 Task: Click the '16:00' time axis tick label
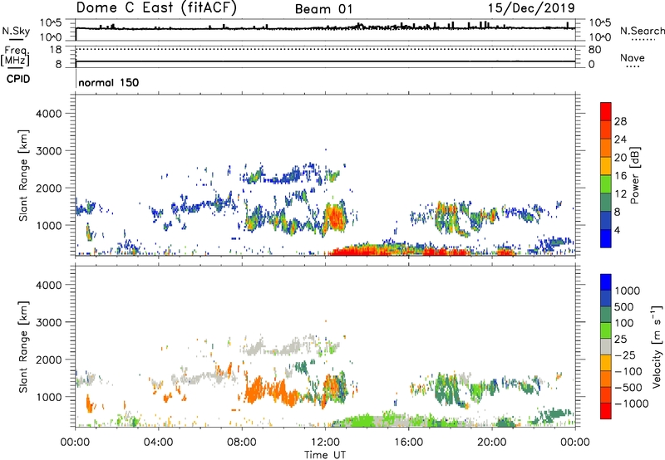click(408, 443)
